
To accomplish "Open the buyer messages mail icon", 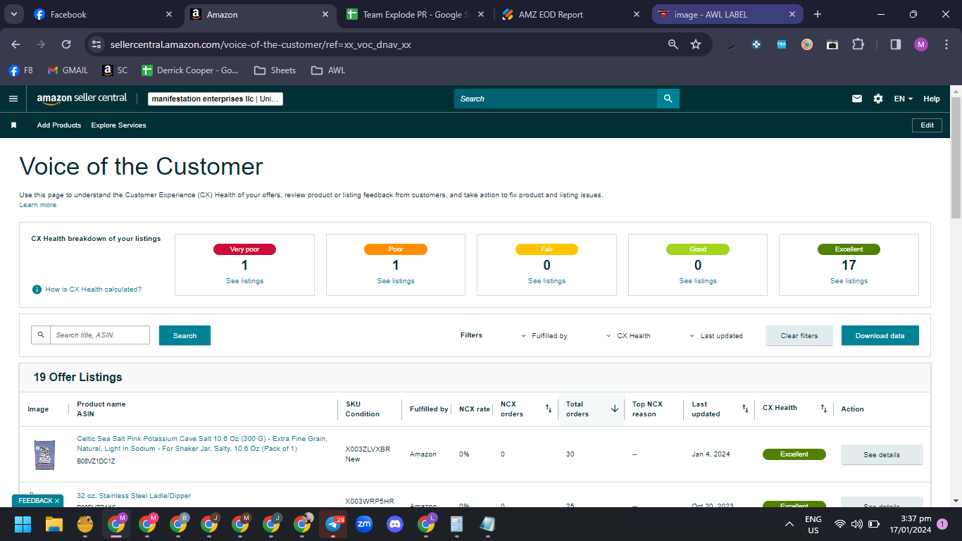I will pos(857,99).
